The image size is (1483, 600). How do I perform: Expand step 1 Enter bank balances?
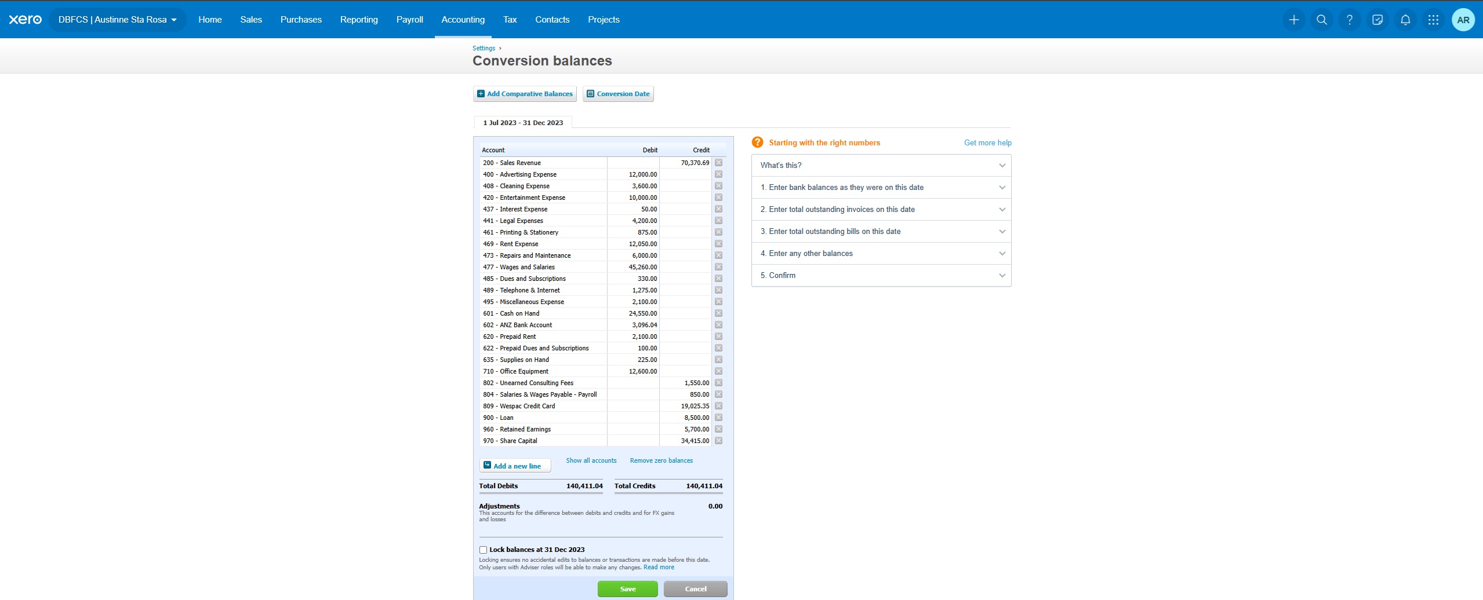click(881, 188)
